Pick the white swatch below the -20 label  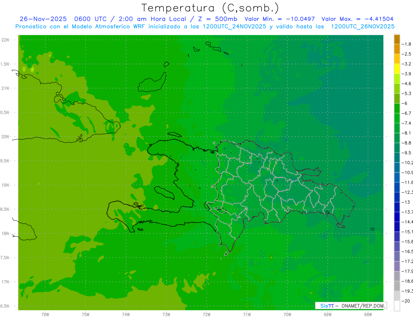click(397, 306)
